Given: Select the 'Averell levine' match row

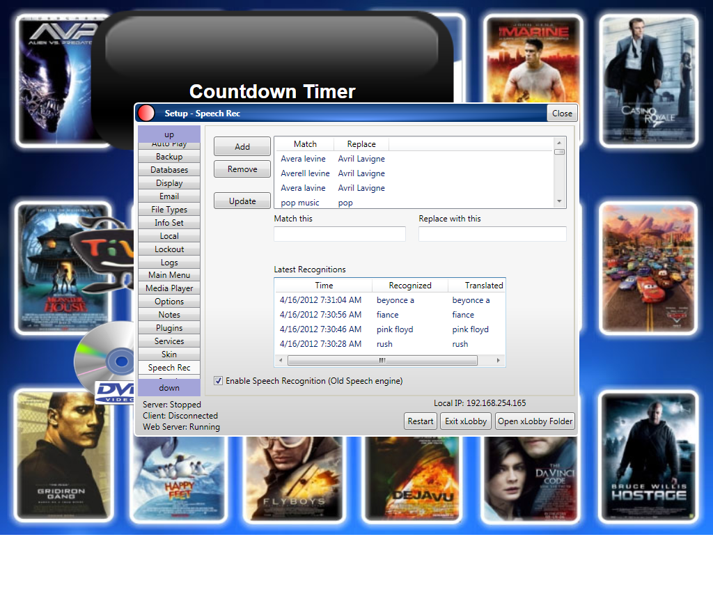Looking at the screenshot, I should 414,173.
